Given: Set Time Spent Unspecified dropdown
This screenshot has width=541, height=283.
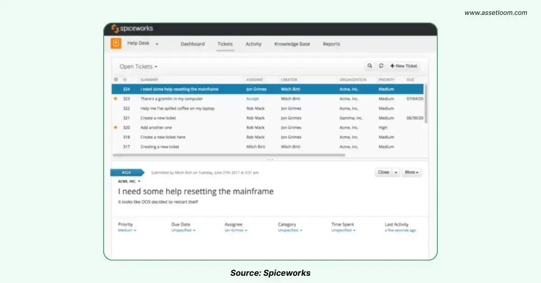Looking at the screenshot, I should 343,230.
